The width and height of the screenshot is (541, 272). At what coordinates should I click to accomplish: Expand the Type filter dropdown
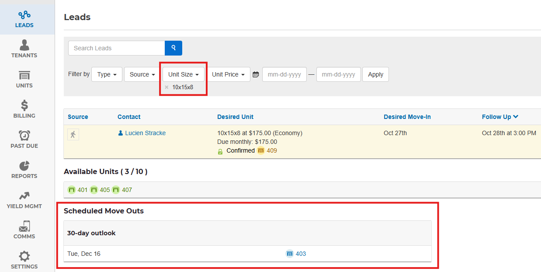point(107,75)
